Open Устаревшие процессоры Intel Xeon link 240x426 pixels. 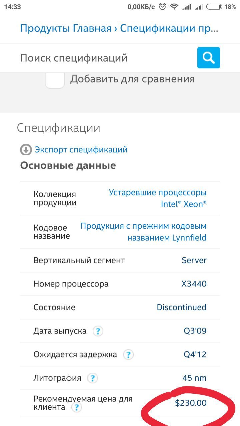(x=158, y=198)
